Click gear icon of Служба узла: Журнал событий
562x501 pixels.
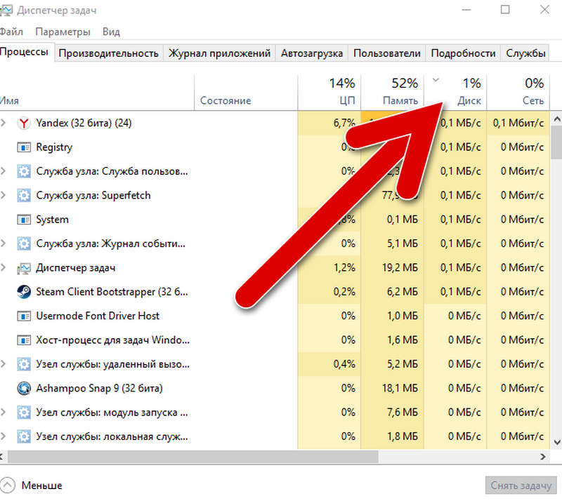coord(24,244)
